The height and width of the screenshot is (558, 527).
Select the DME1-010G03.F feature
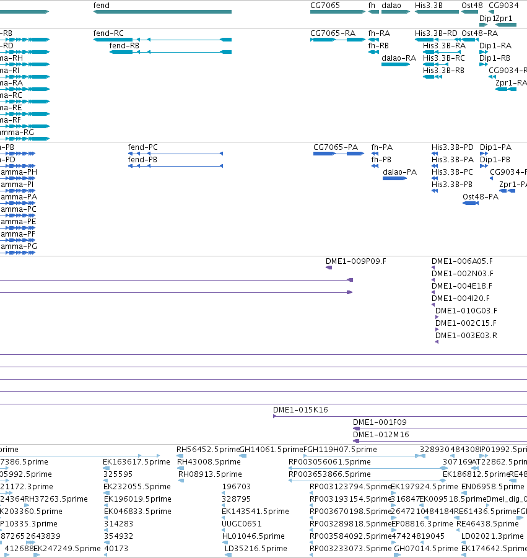tap(437, 317)
